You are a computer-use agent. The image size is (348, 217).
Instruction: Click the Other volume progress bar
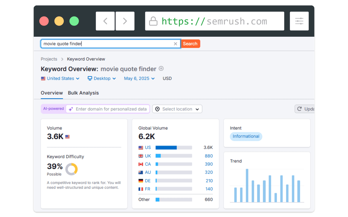coord(174,200)
